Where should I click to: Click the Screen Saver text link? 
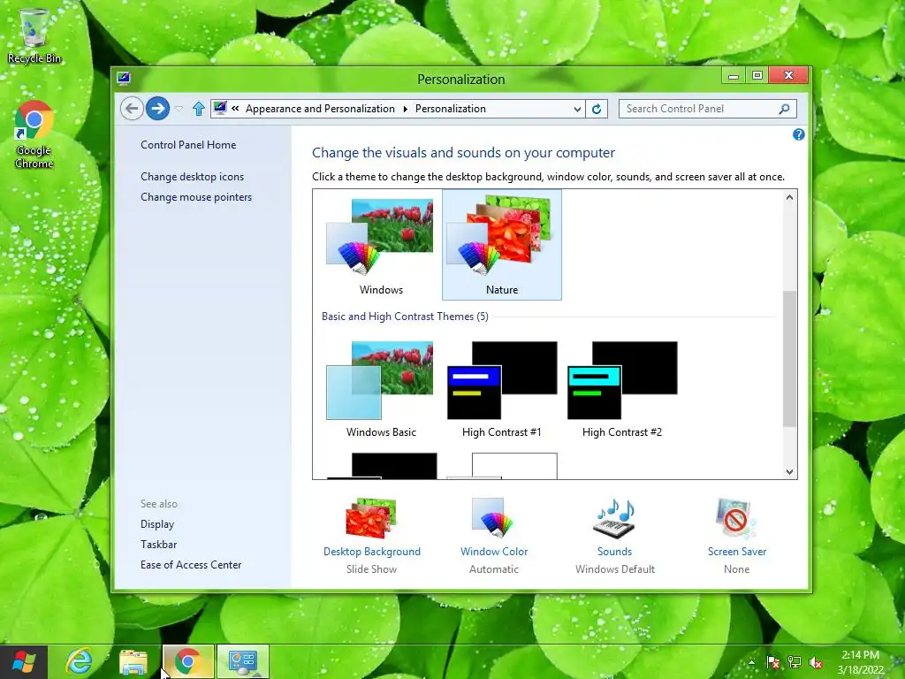click(x=737, y=552)
